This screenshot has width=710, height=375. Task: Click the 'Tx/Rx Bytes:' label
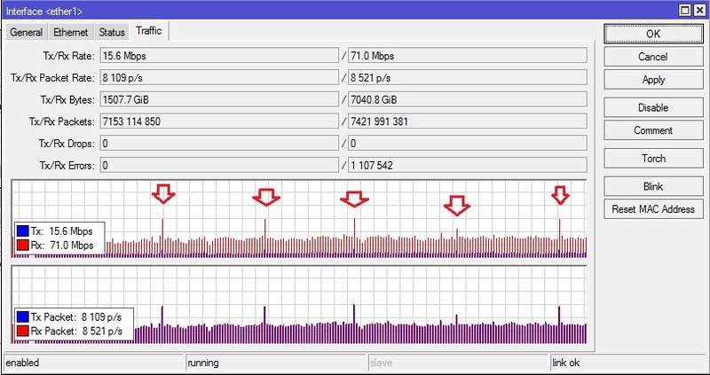[67, 100]
